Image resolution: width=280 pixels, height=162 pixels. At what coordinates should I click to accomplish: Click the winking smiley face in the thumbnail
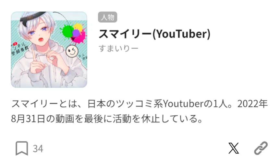[72, 52]
